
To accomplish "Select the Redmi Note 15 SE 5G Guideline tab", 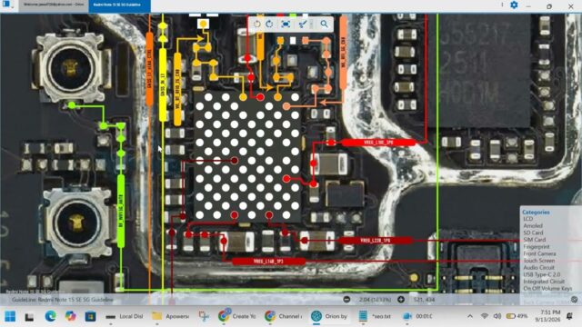I will coord(119,5).
